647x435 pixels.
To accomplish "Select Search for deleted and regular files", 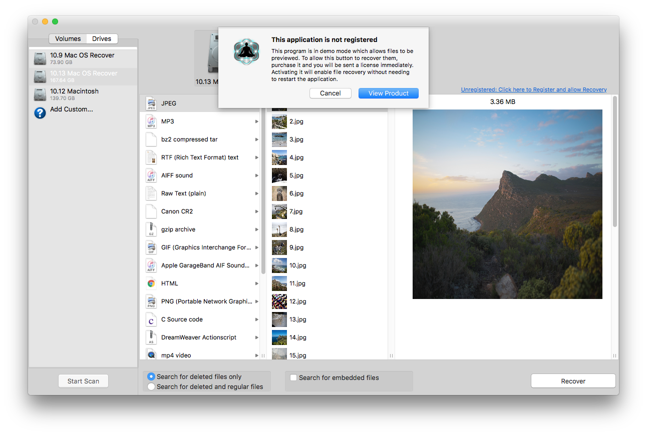I will (151, 386).
